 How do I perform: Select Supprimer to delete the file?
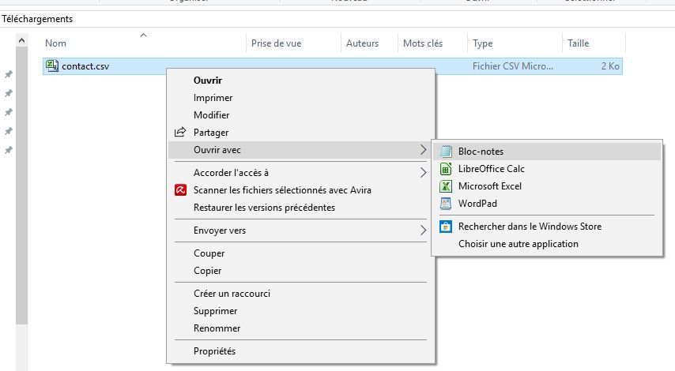point(215,311)
